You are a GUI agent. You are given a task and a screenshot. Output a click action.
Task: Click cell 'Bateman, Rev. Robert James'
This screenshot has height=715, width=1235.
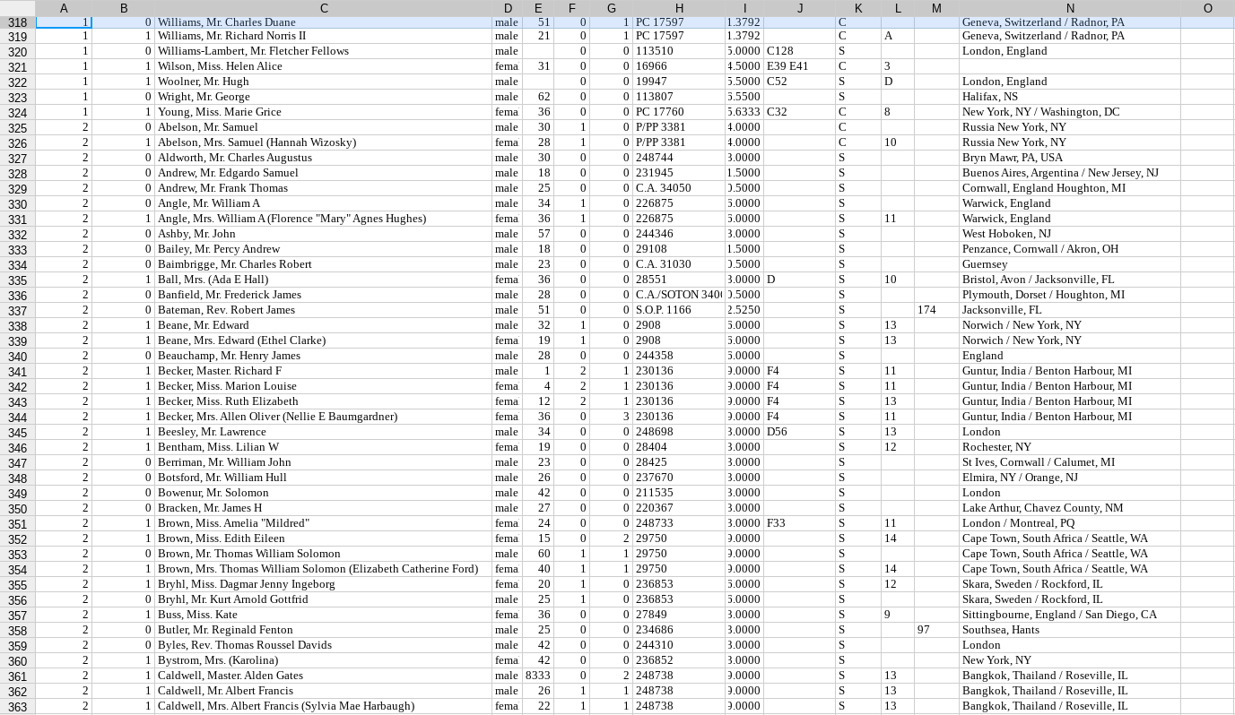pos(324,310)
